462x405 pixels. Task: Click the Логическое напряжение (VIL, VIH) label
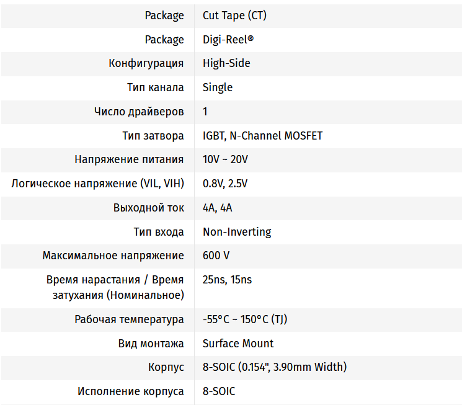tap(98, 184)
